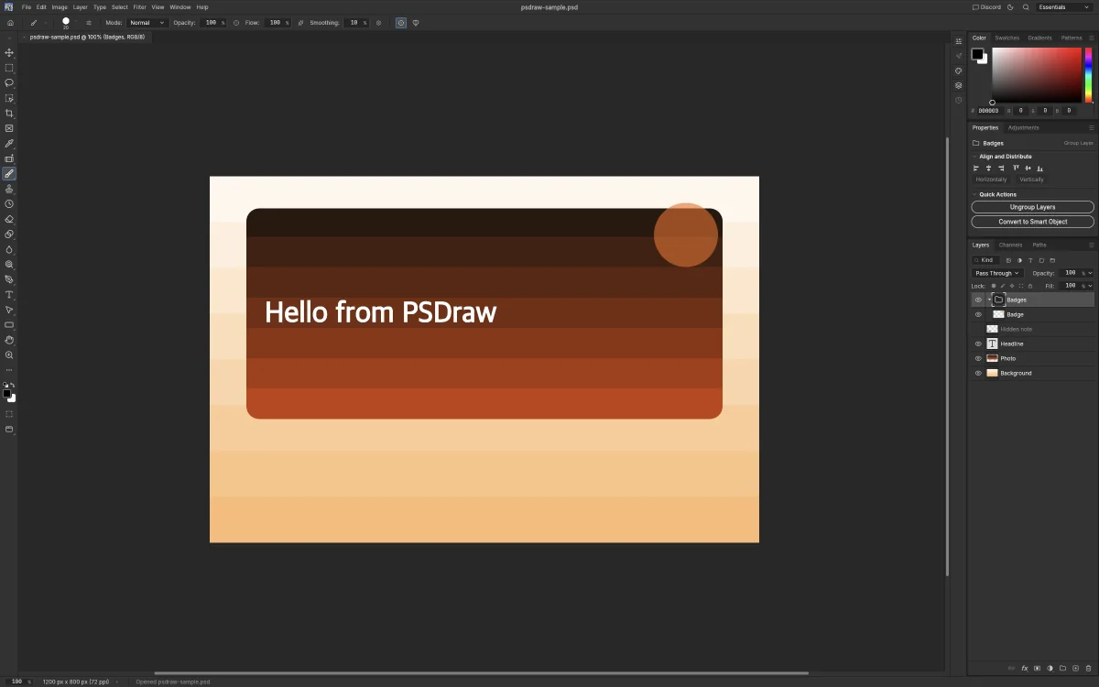Create a new group folder icon

tap(1062, 669)
